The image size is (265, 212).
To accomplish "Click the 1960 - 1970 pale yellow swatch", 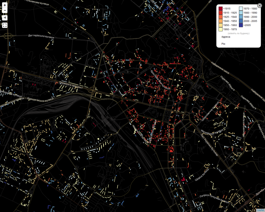I will (220, 29).
